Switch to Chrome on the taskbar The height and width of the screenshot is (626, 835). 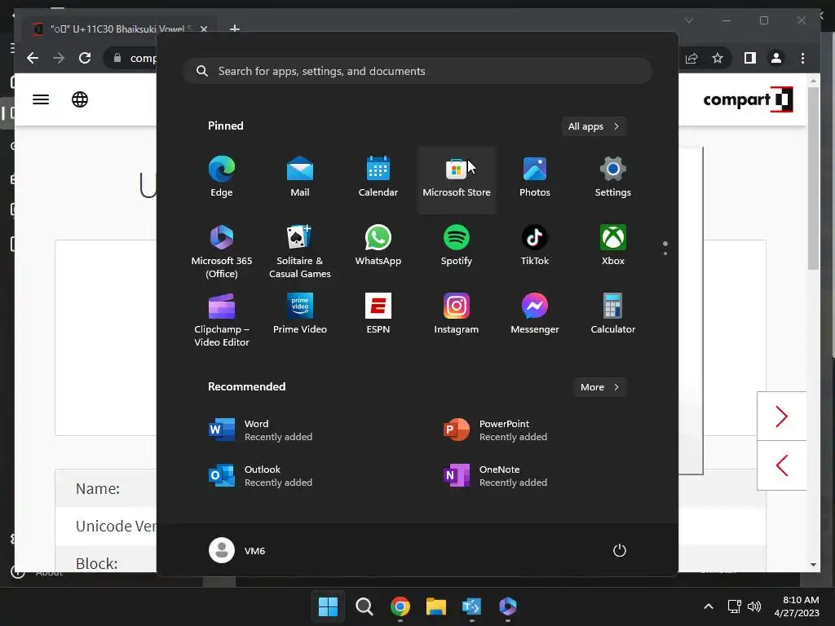pos(400,606)
